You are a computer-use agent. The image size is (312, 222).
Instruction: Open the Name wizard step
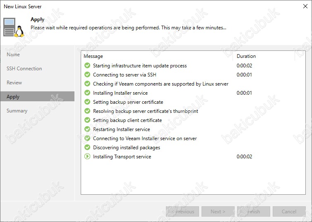click(13, 55)
